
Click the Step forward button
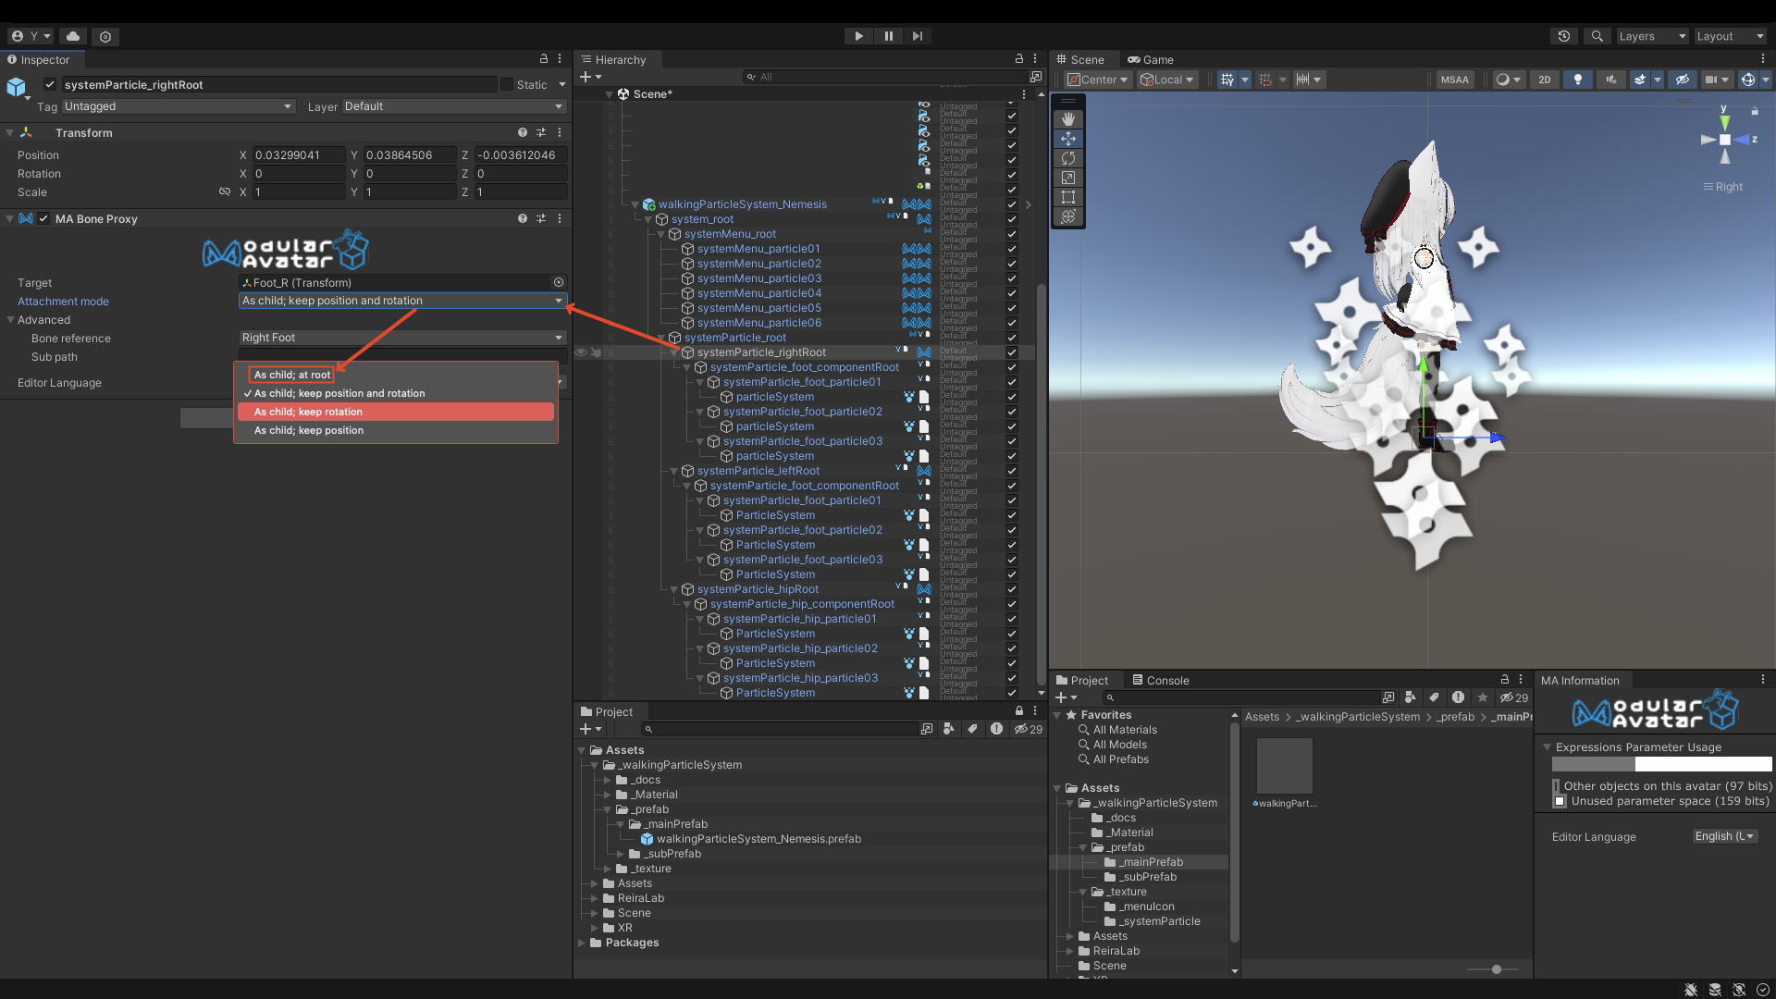(x=917, y=36)
